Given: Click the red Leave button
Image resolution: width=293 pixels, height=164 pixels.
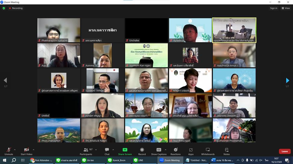Looking at the screenshot, I should pos(284,151).
